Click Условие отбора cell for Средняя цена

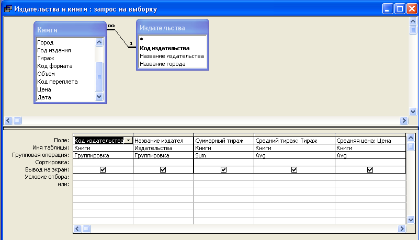(370, 177)
